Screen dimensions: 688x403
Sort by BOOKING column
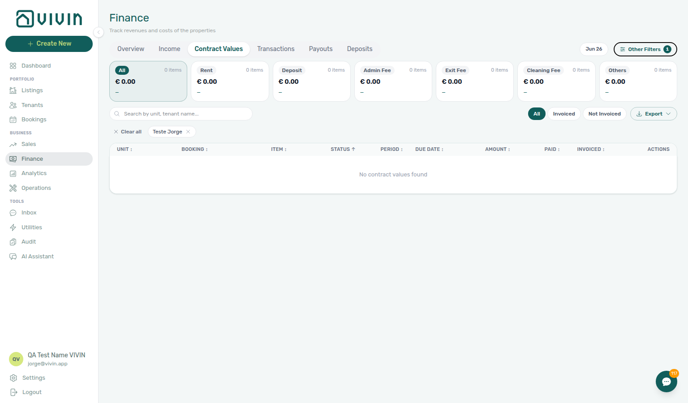click(x=194, y=150)
